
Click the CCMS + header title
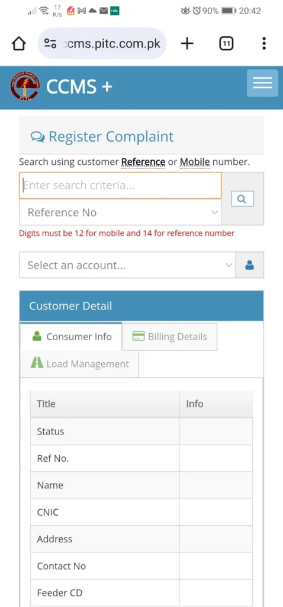(79, 87)
